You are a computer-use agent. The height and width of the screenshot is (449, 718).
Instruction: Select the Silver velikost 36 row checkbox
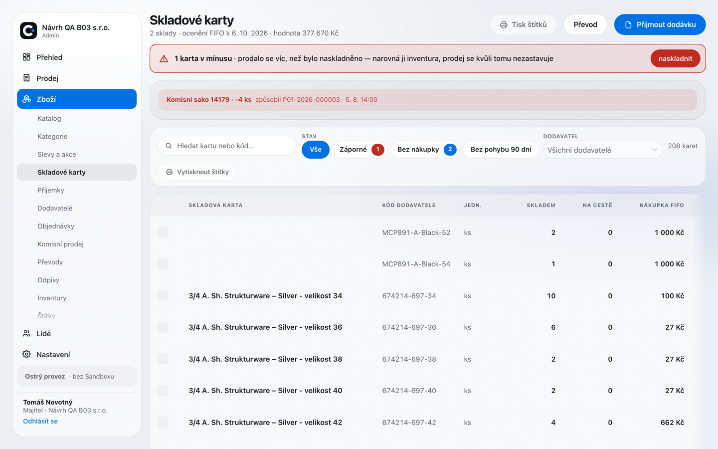[x=163, y=327]
